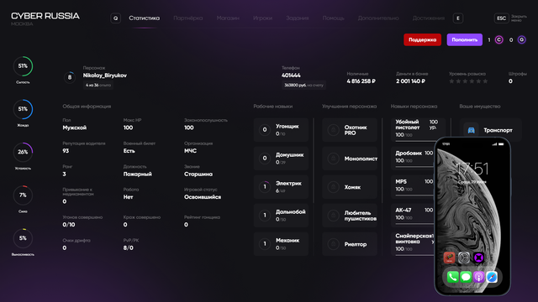Click the Дальнобой skill level circle
Viewport: 538px width, 302px height.
point(265,215)
